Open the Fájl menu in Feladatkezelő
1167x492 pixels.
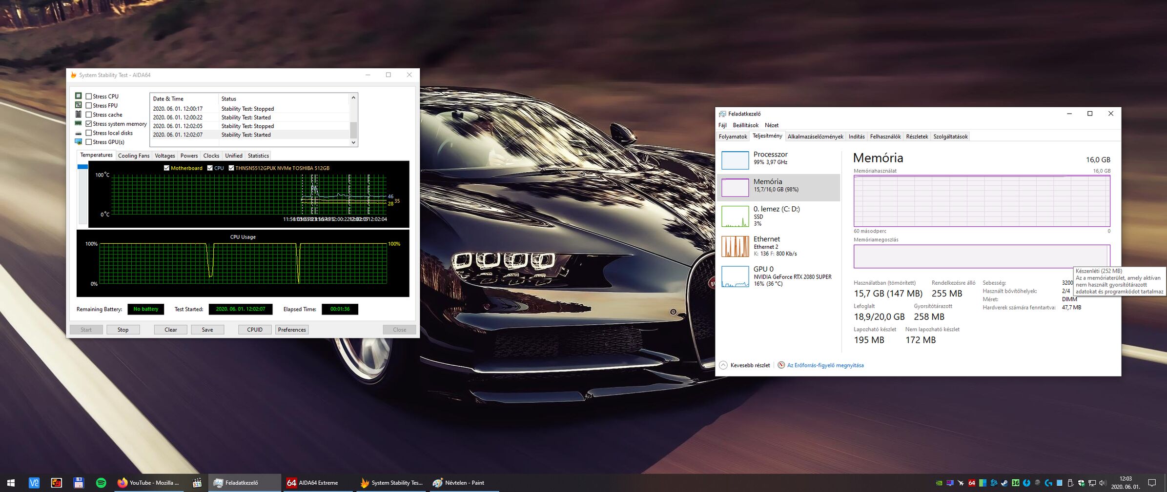722,125
